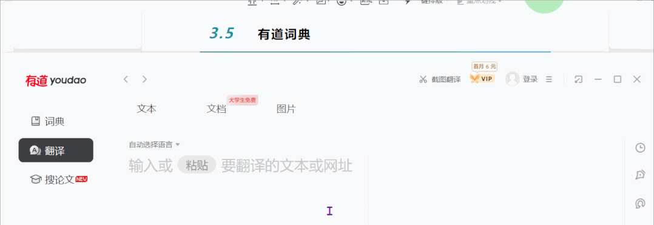Click the 截图翻译 label
The height and width of the screenshot is (225, 654).
pos(446,79)
